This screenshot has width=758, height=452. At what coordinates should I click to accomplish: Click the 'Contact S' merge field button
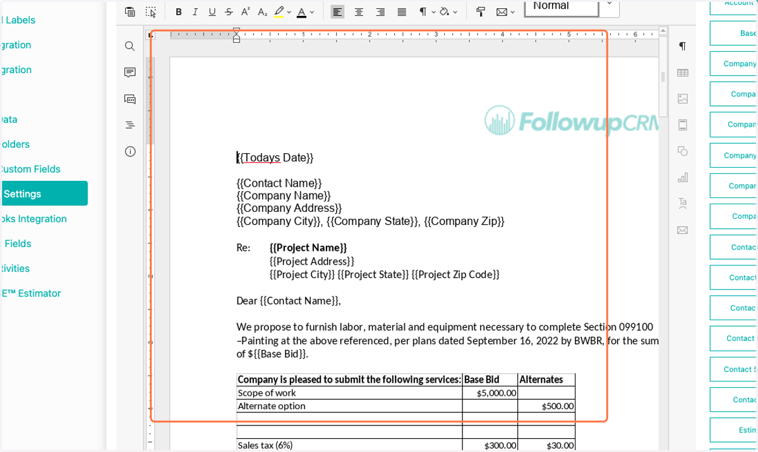tap(734, 369)
